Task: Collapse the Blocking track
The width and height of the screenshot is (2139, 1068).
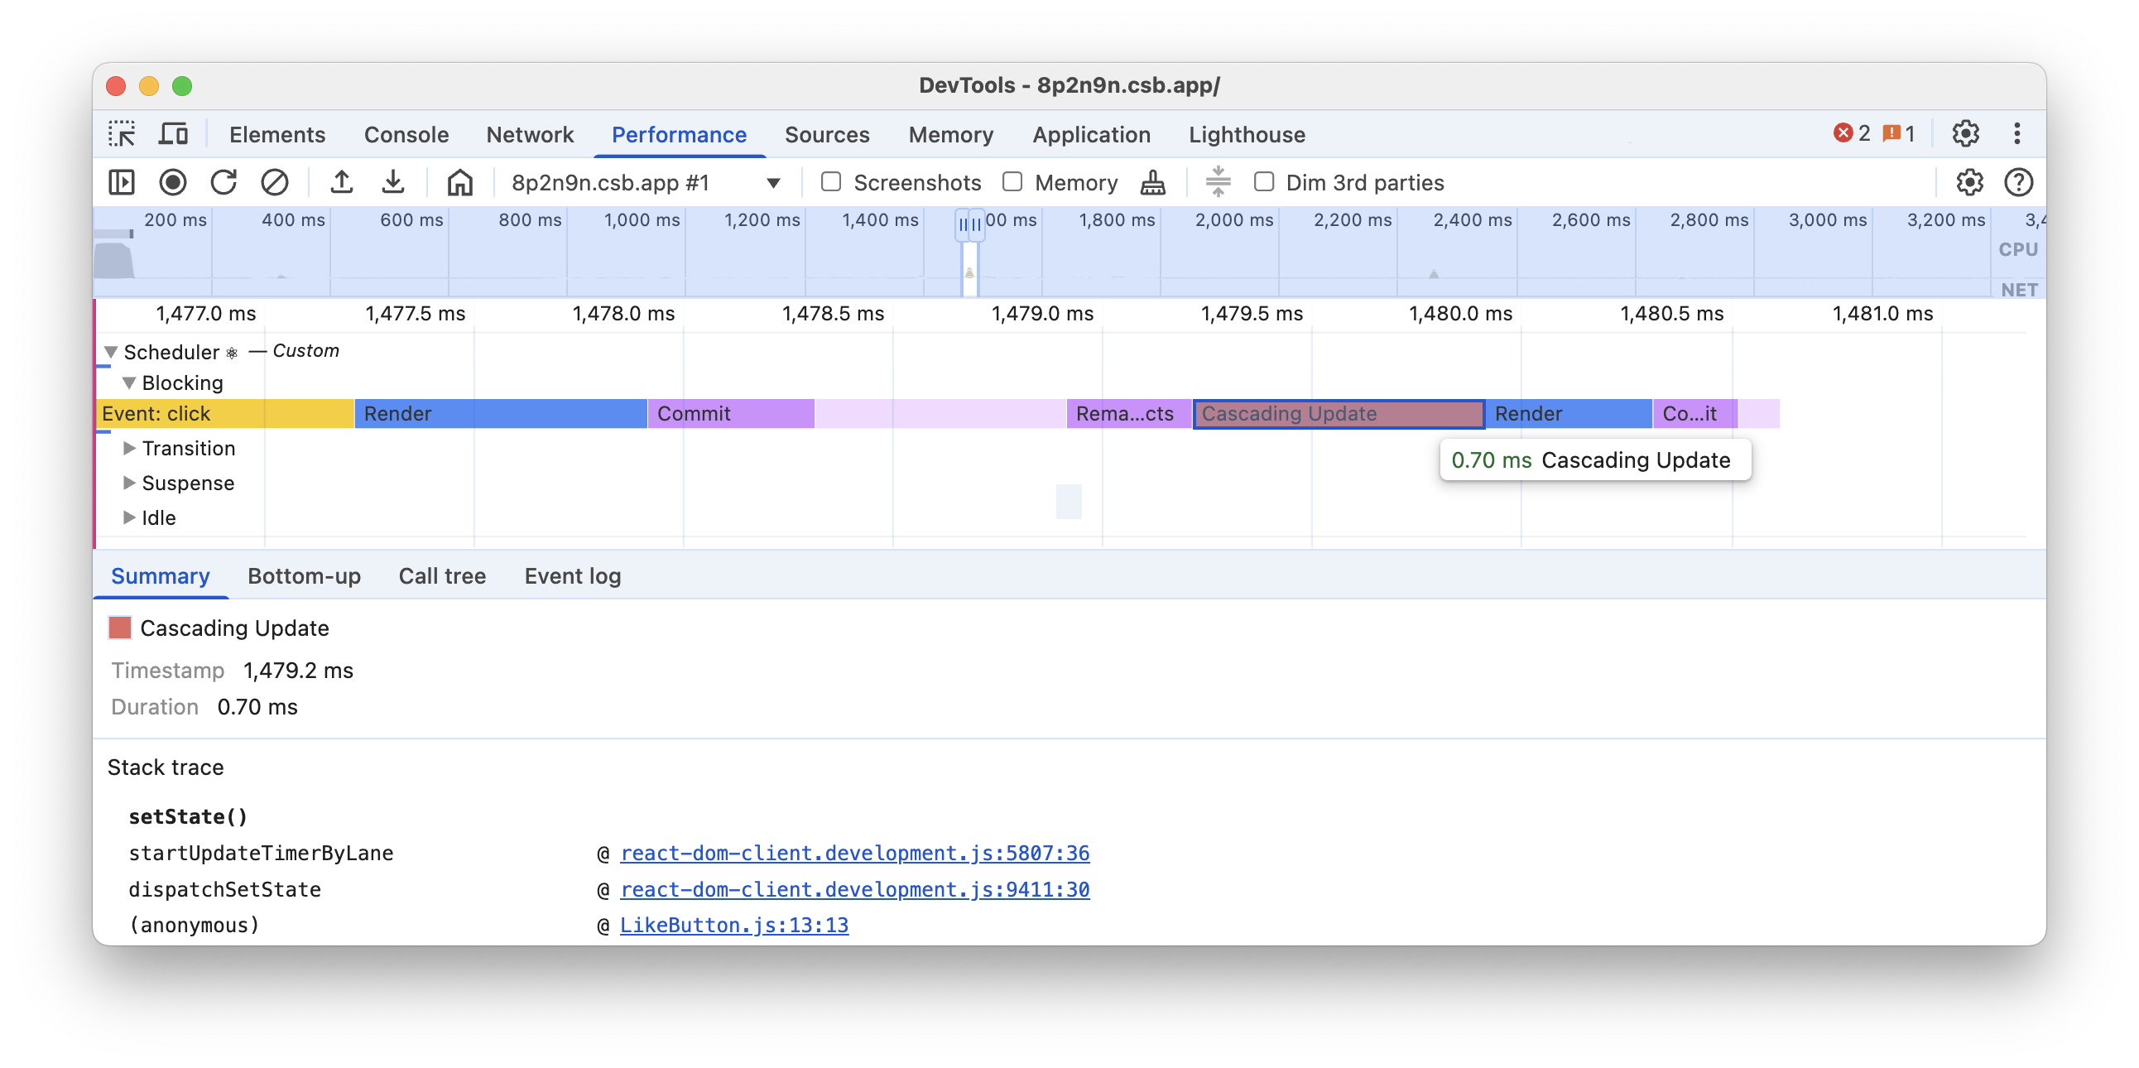Action: pos(129,382)
